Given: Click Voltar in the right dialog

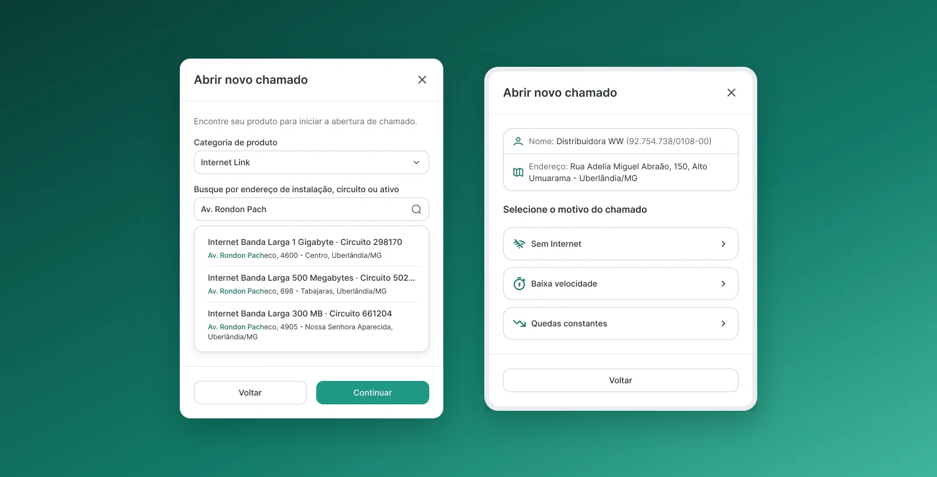Looking at the screenshot, I should click(621, 380).
